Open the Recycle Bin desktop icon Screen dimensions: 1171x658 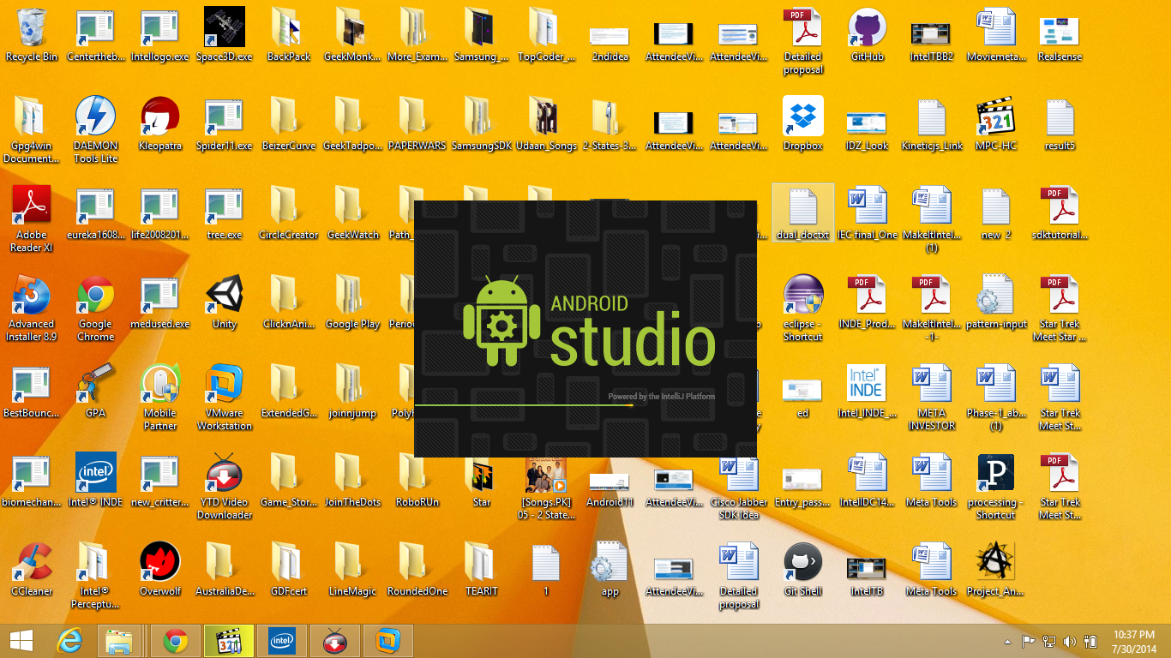[32, 35]
